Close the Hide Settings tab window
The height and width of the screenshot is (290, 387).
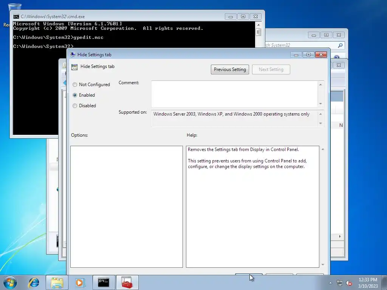[321, 55]
